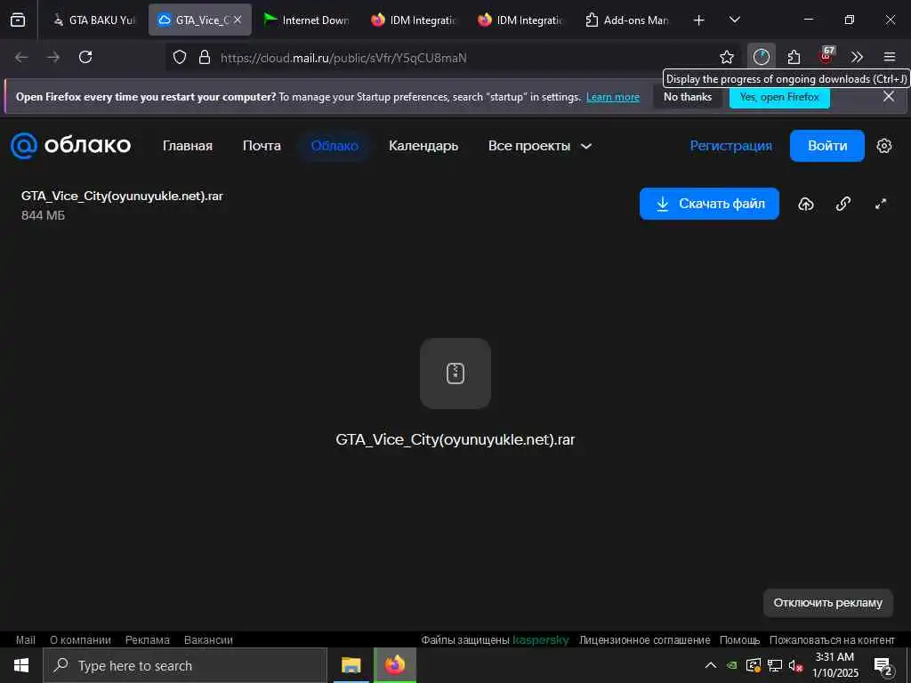Save to cloud with the cloud upload icon
This screenshot has height=683, width=911.
[x=806, y=204]
